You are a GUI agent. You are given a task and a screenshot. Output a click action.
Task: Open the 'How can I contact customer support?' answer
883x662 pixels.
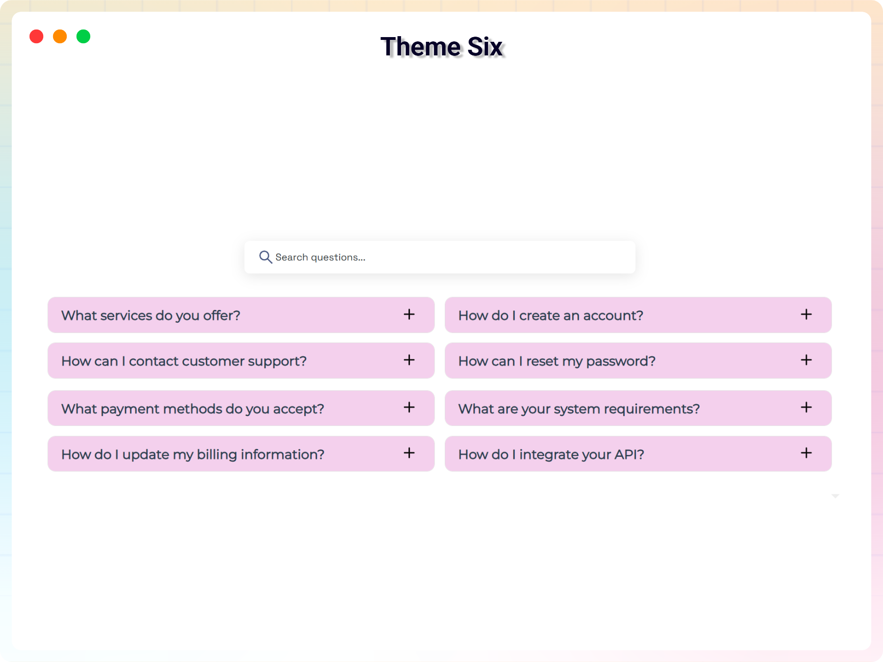point(184,361)
